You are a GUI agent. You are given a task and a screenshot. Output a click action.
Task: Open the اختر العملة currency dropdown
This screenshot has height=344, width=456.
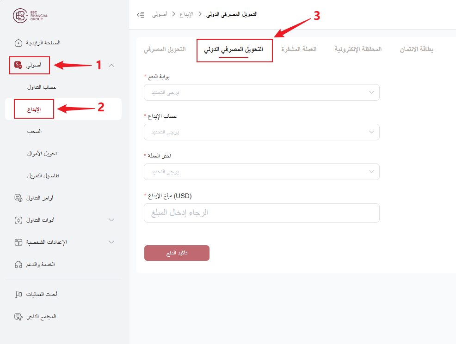pos(261,172)
